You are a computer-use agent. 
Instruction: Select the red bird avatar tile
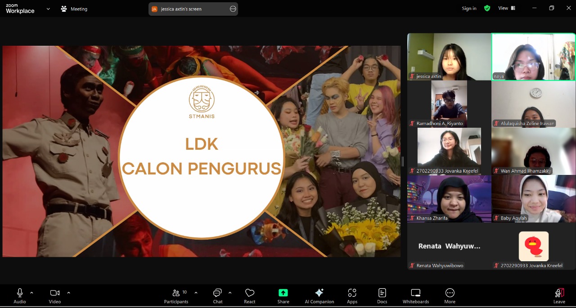click(533, 246)
